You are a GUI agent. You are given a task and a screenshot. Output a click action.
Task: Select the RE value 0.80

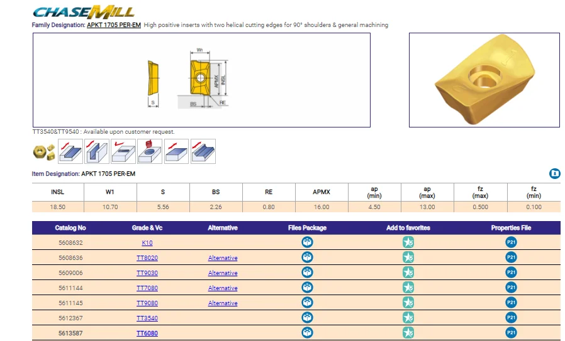coord(269,207)
